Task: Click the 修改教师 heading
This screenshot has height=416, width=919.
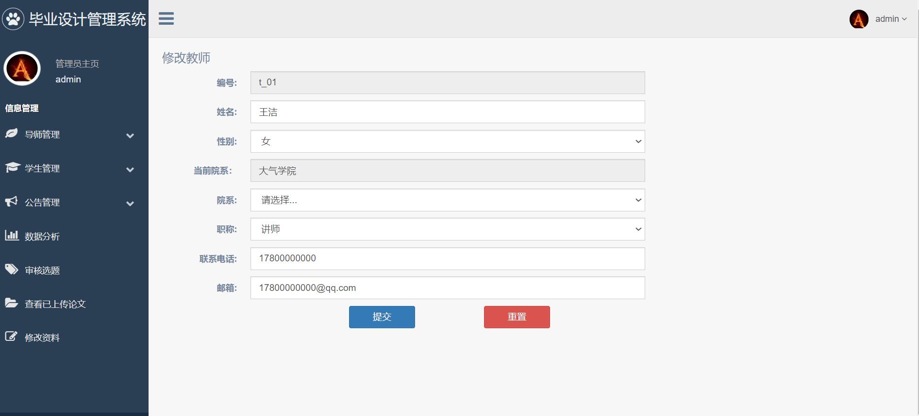Action: [186, 58]
